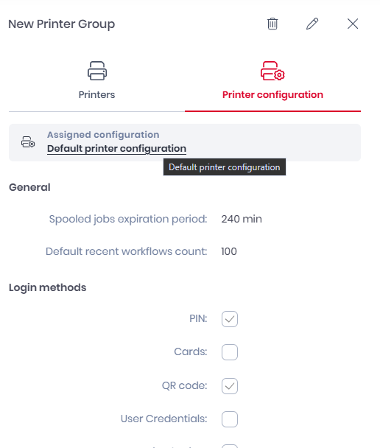The height and width of the screenshot is (448, 380).
Task: Click the 240 min expiration value
Action: [242, 219]
